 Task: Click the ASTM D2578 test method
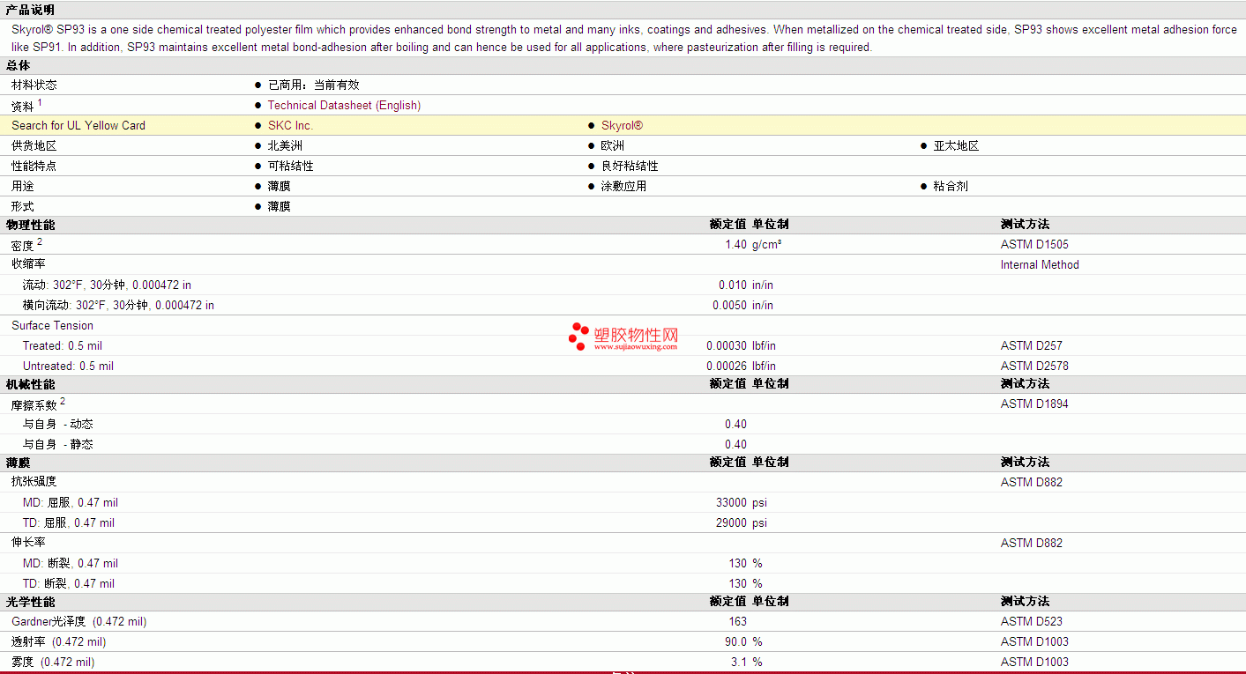(1034, 366)
